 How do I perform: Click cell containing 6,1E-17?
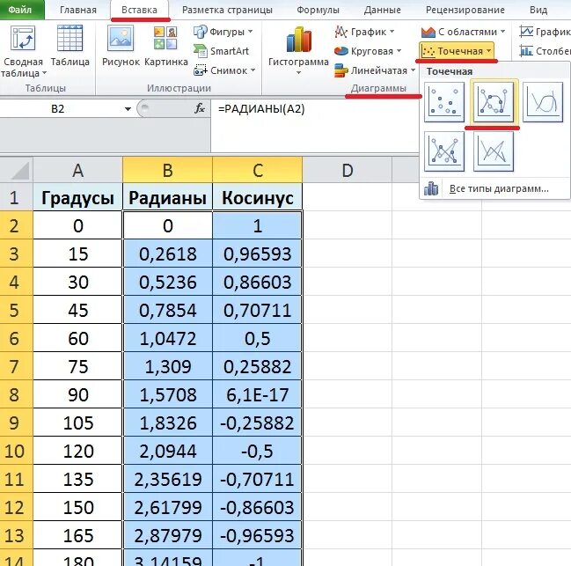pyautogui.click(x=258, y=394)
